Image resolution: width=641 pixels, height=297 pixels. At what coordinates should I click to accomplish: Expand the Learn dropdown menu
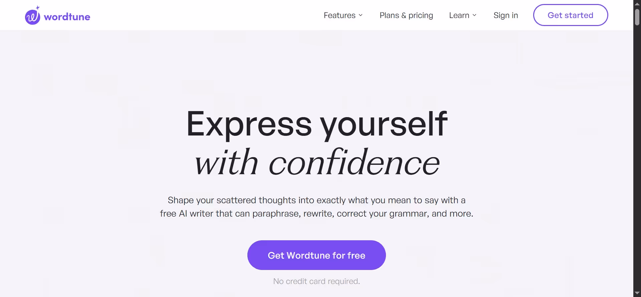pyautogui.click(x=474, y=15)
